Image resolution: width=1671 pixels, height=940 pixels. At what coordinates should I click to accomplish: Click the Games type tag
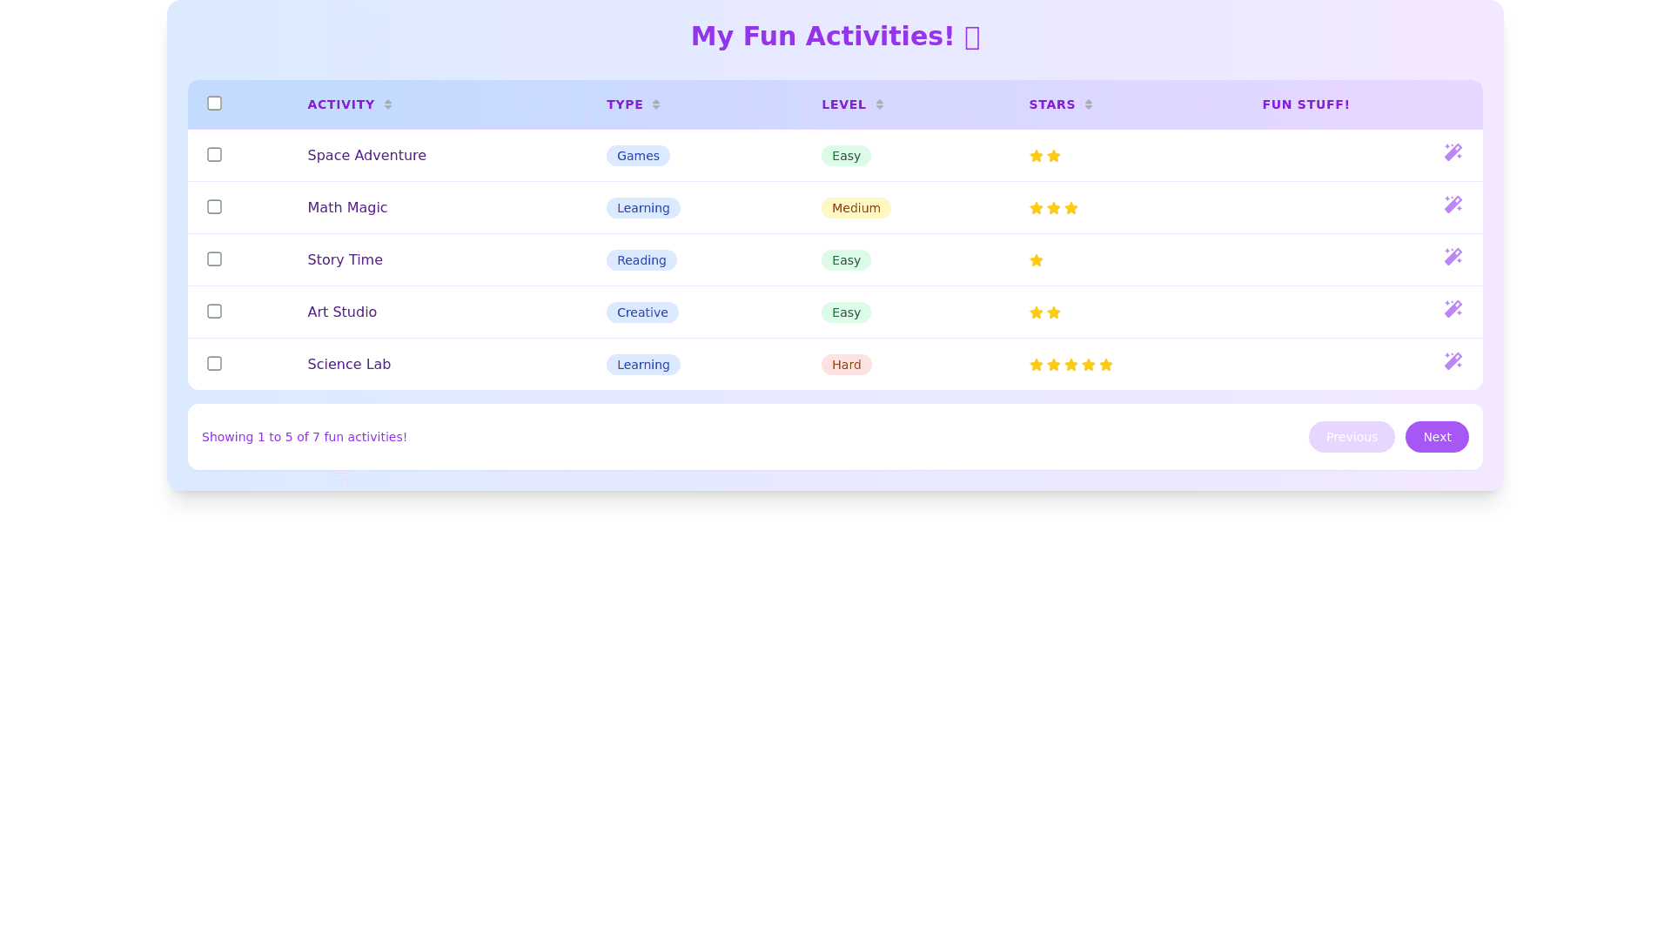(638, 156)
